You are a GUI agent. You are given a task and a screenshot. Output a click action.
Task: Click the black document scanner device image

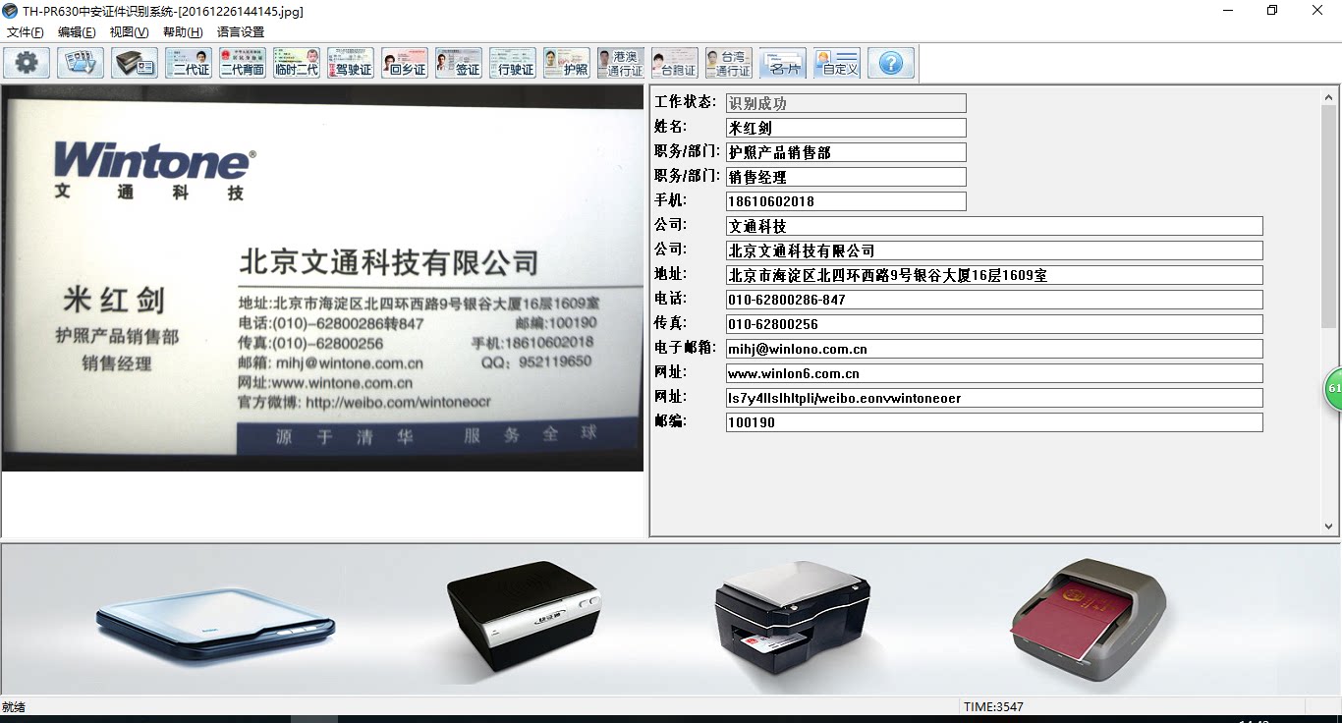[x=793, y=616]
